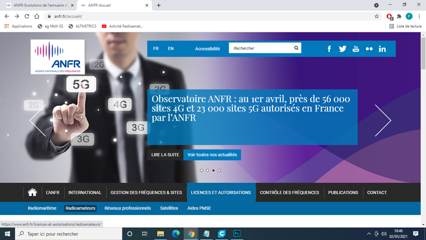Image resolution: width=426 pixels, height=240 pixels.
Task: Reload the page
Action: pyautogui.click(x=27, y=17)
